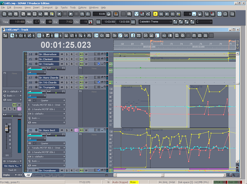Click the global Mute (M) indicator button
247x184 pixels.
[x=155, y=14]
